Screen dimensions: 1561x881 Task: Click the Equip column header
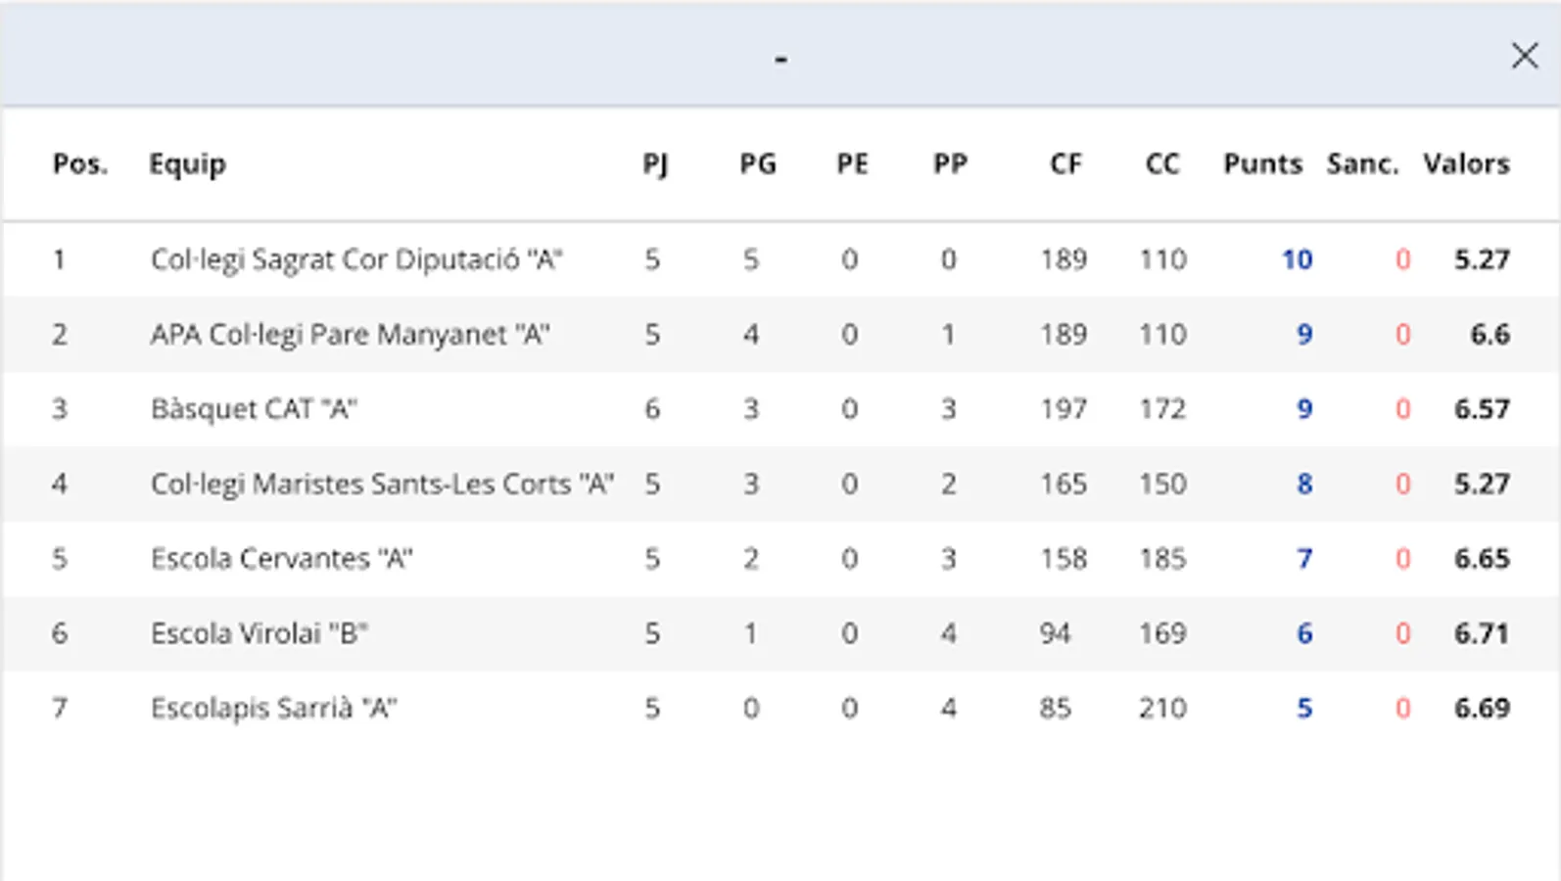pos(187,163)
